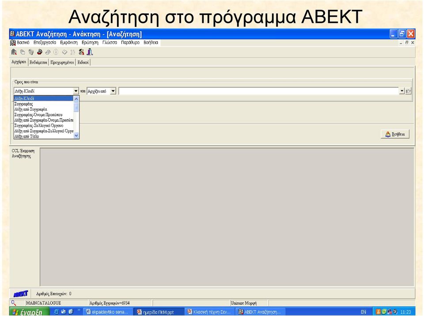Click the magnifier icon in status bar

tap(14, 303)
